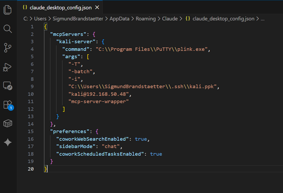Click the "mcp-server-wrapper" string
283x193 pixels.
pyautogui.click(x=98, y=102)
